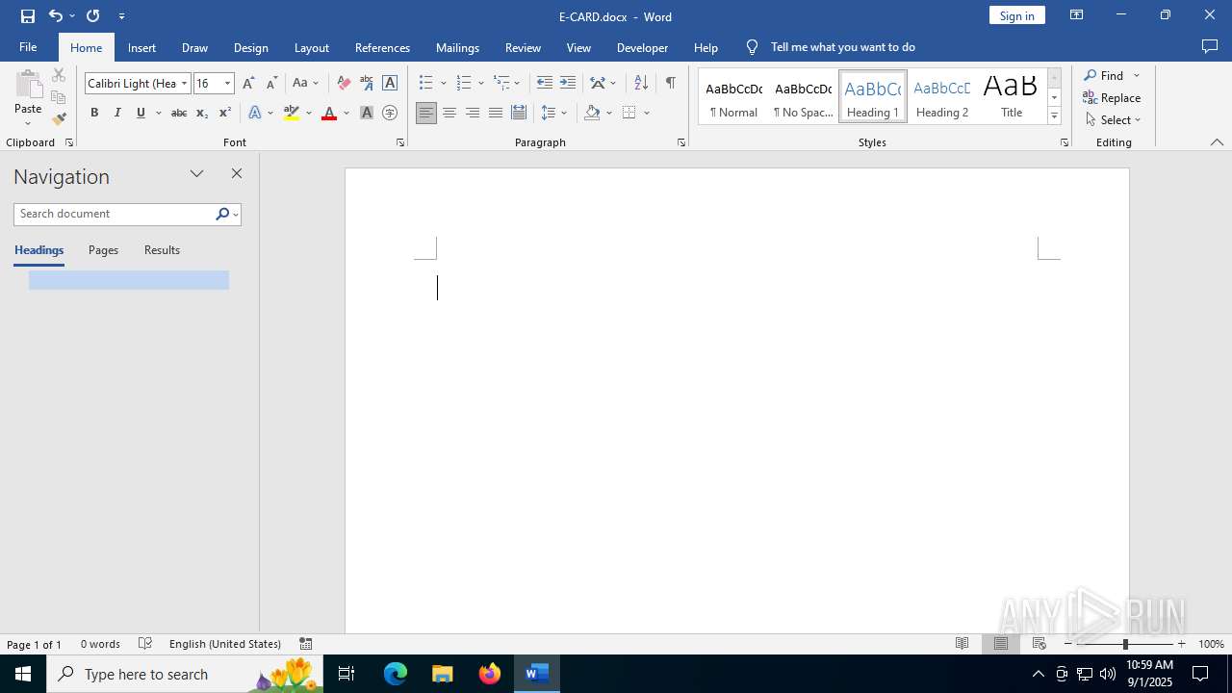Apply the Heading 2 style
1232x693 pixels.
tap(942, 96)
